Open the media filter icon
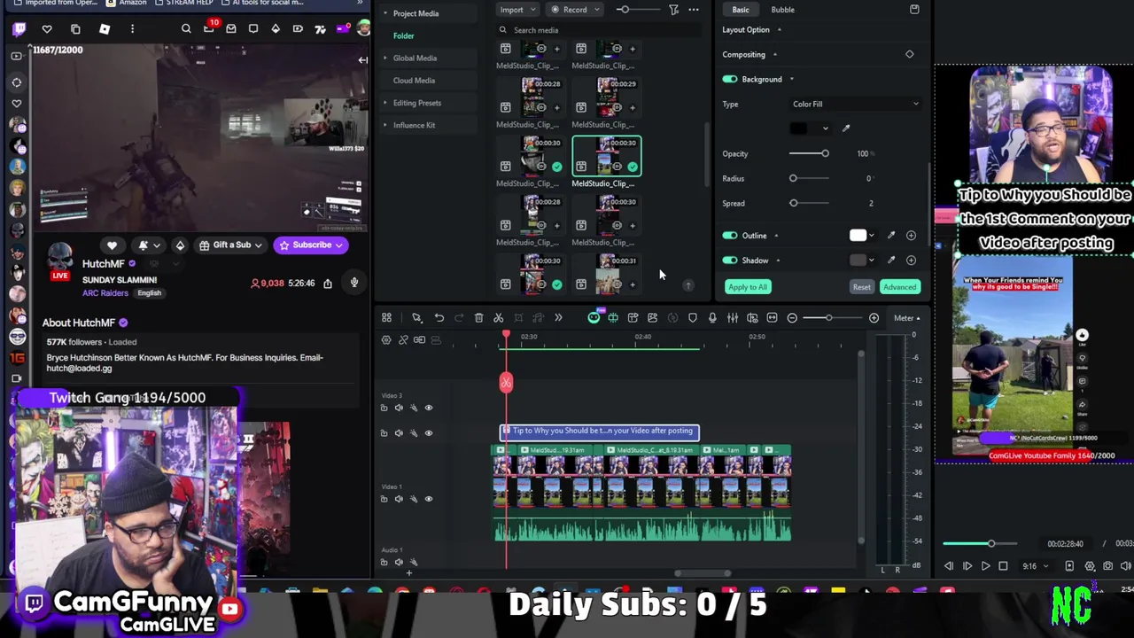This screenshot has width=1134, height=638. click(x=673, y=10)
